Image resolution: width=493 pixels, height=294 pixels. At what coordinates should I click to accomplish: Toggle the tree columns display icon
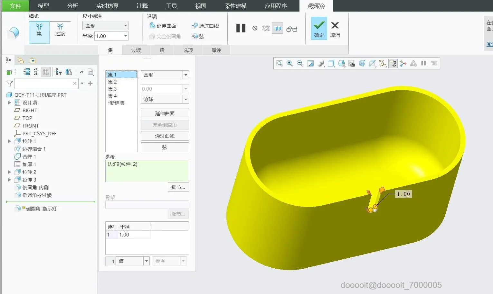[x=46, y=72]
